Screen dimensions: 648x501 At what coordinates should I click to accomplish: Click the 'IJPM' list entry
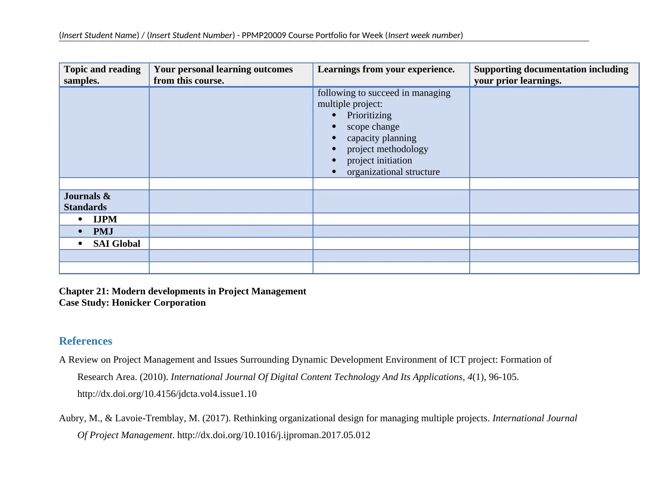tap(105, 219)
